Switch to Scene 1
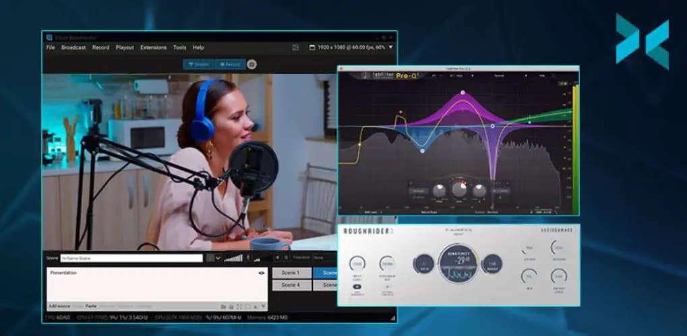The height and width of the screenshot is (336, 687). click(291, 273)
